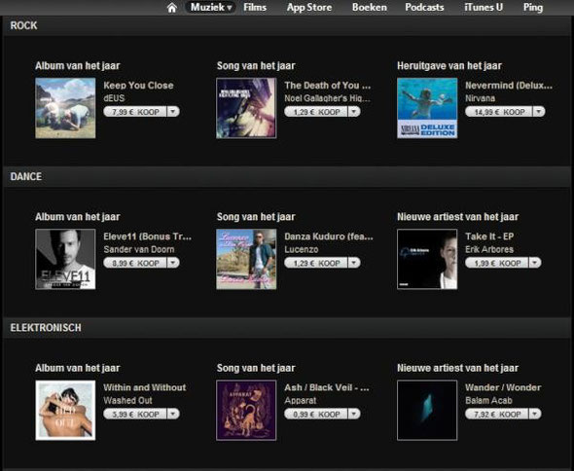Open the Muziek dropdown menu

click(x=210, y=8)
